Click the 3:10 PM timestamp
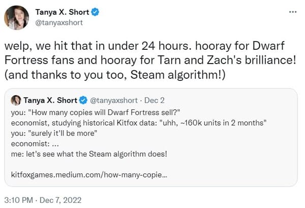305x208 pixels. [18, 200]
